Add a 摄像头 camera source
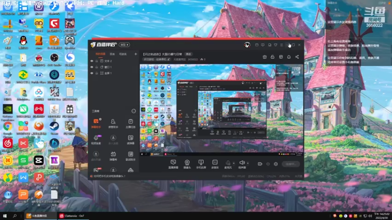This screenshot has width=392, height=220. 187,164
